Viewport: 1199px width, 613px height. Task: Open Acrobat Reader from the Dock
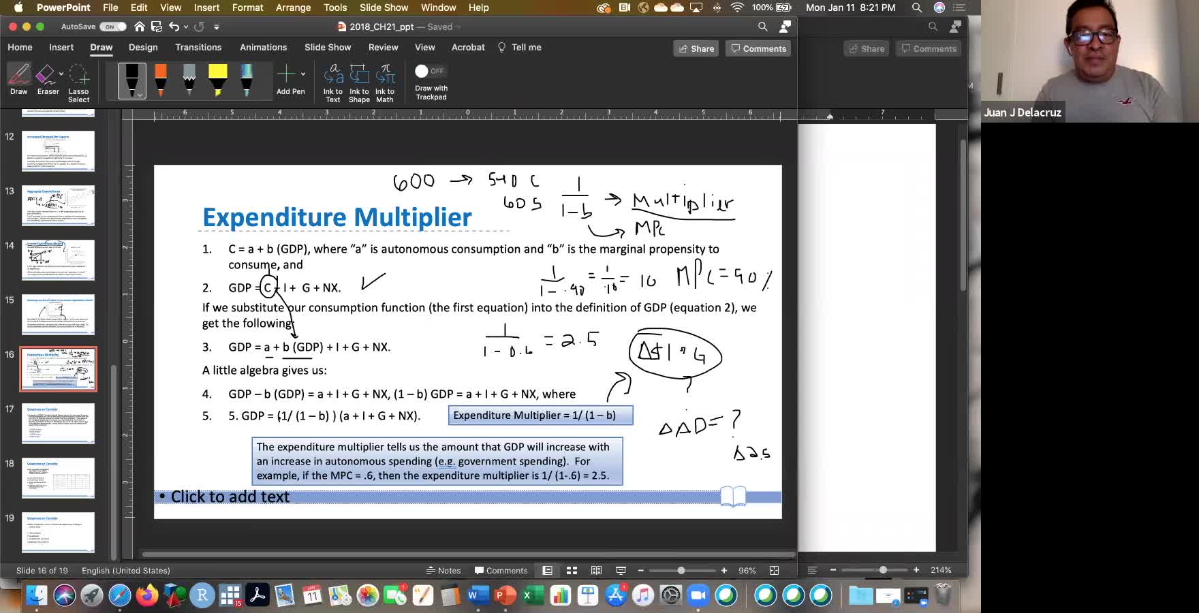pyautogui.click(x=257, y=595)
